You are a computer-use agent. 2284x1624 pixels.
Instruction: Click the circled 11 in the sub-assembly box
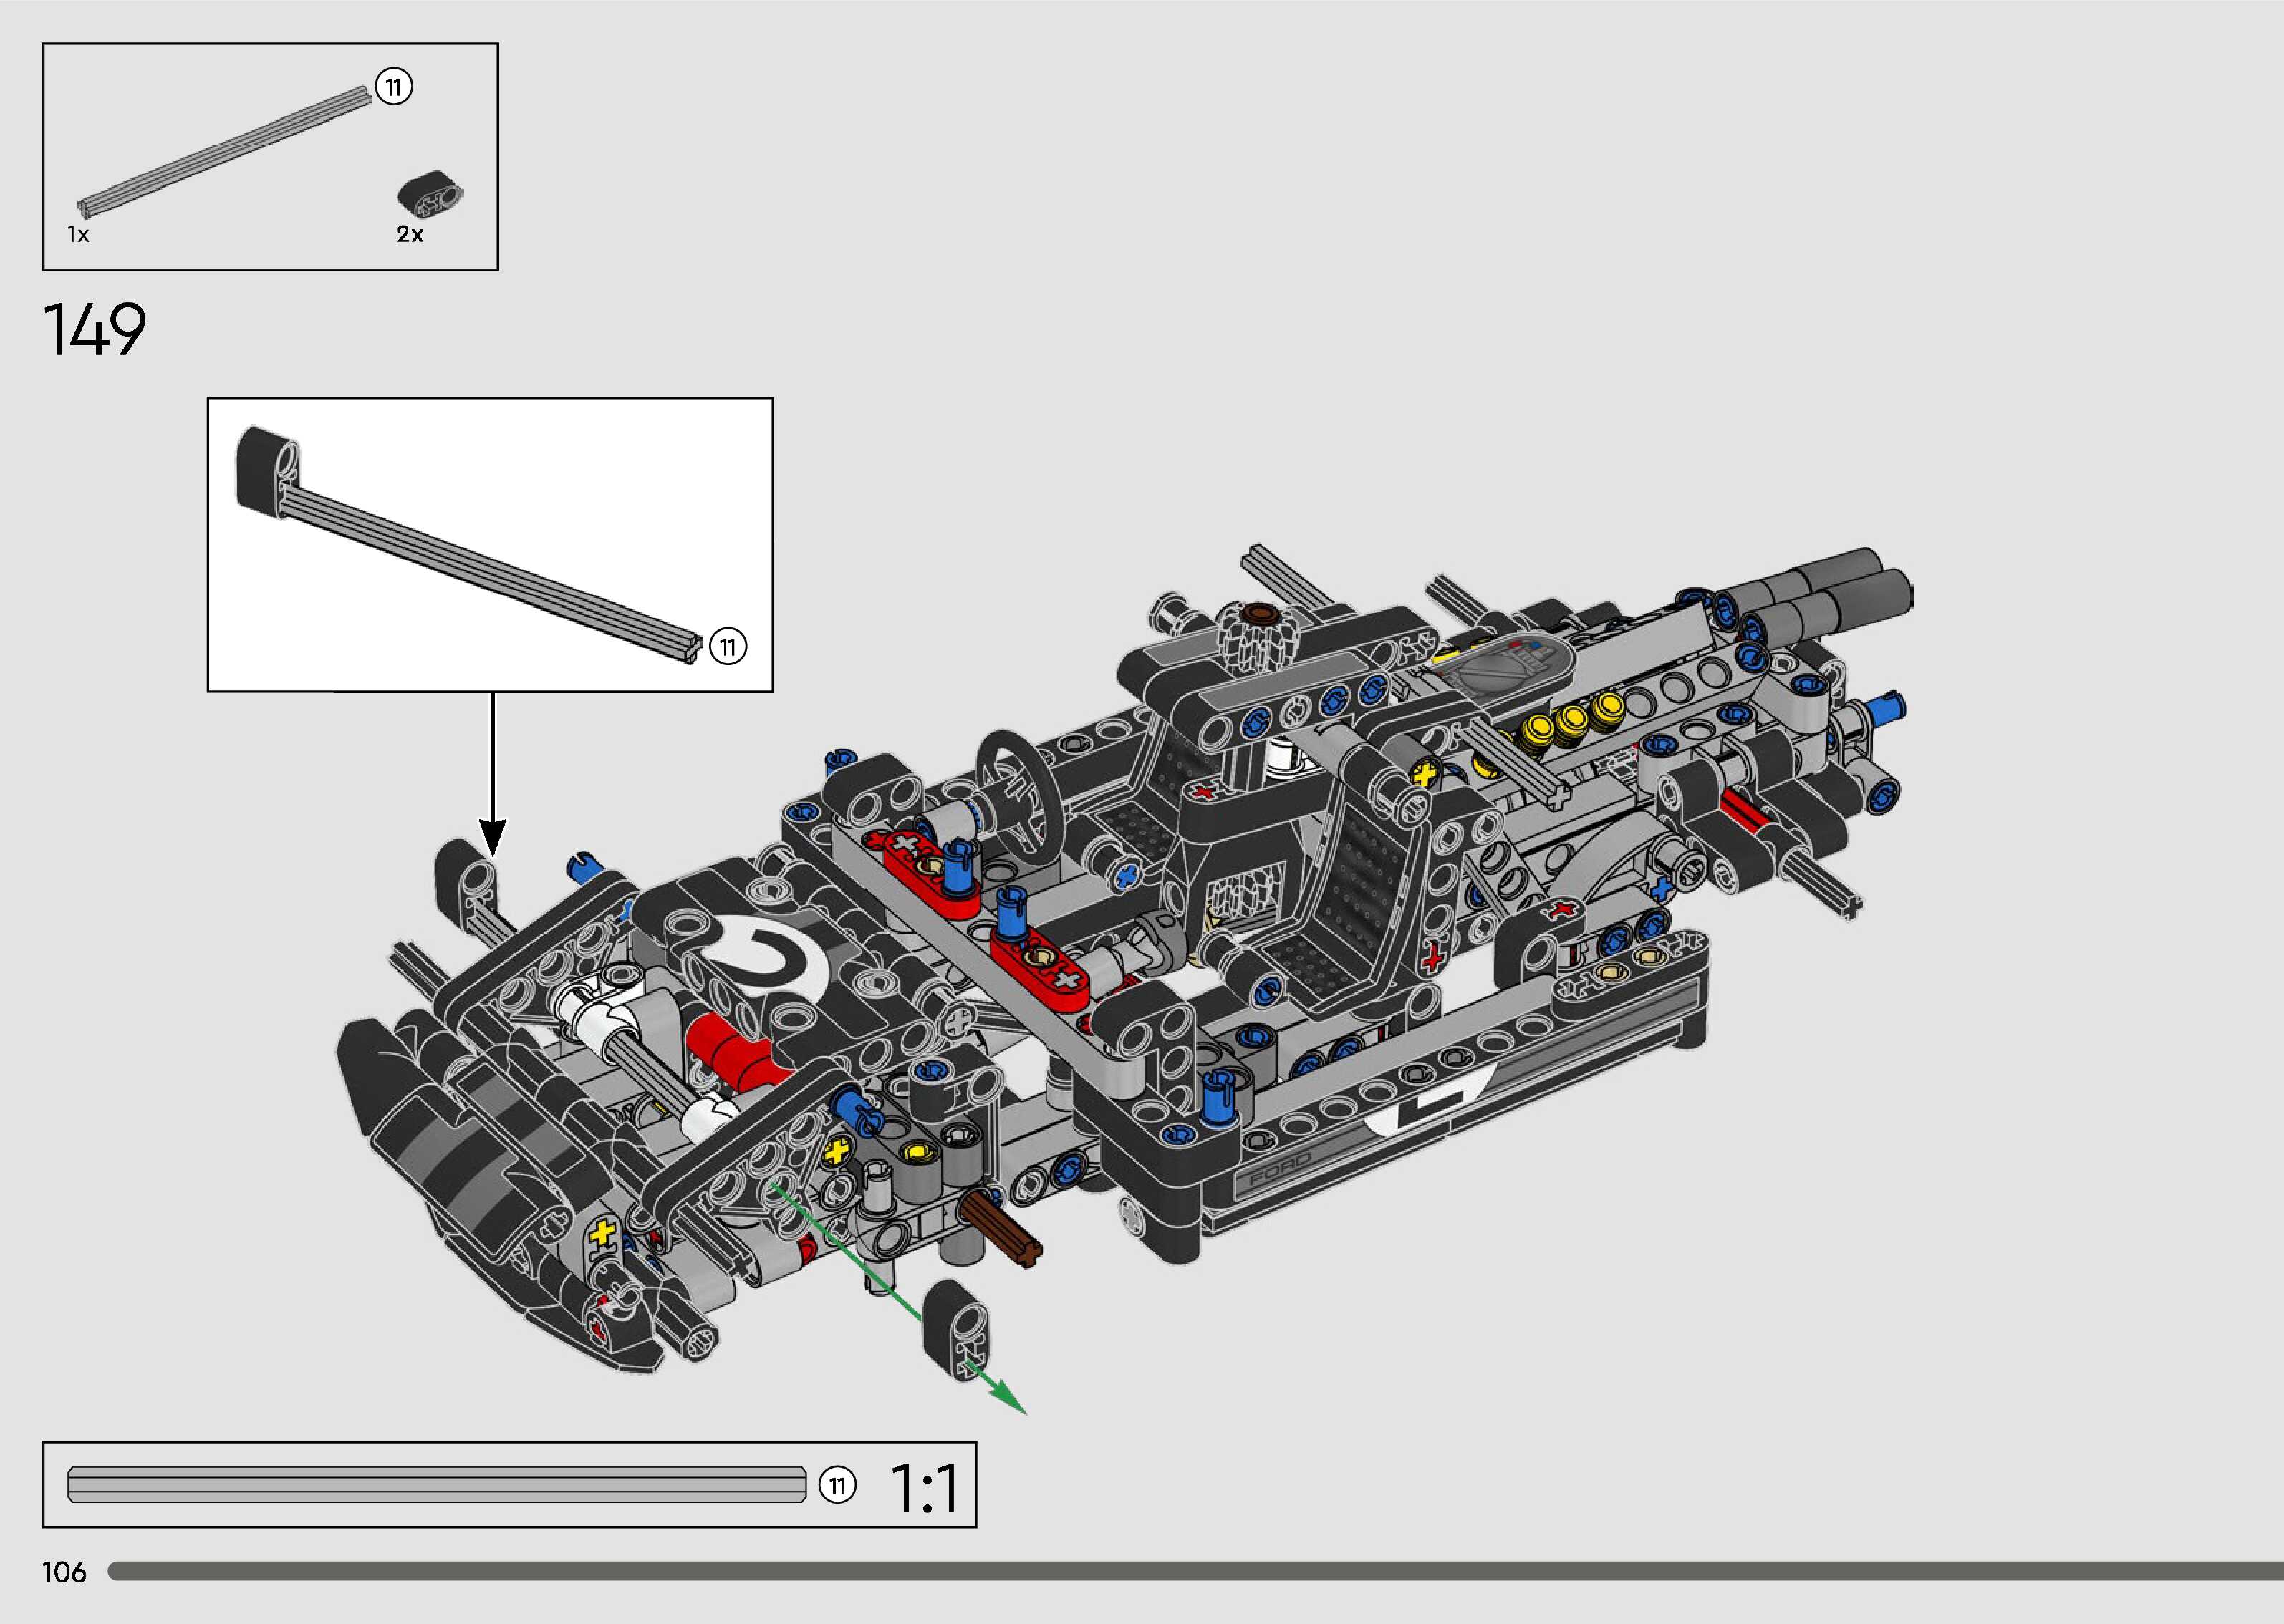[728, 647]
